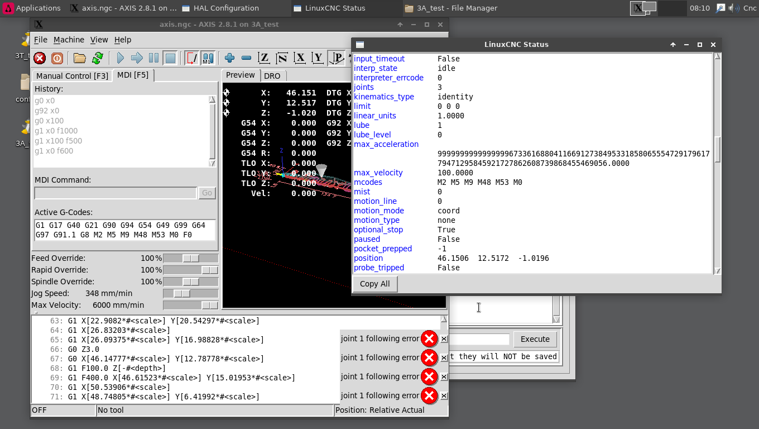
Task: Click the 'probe_tripped' status label
Action: point(379,268)
